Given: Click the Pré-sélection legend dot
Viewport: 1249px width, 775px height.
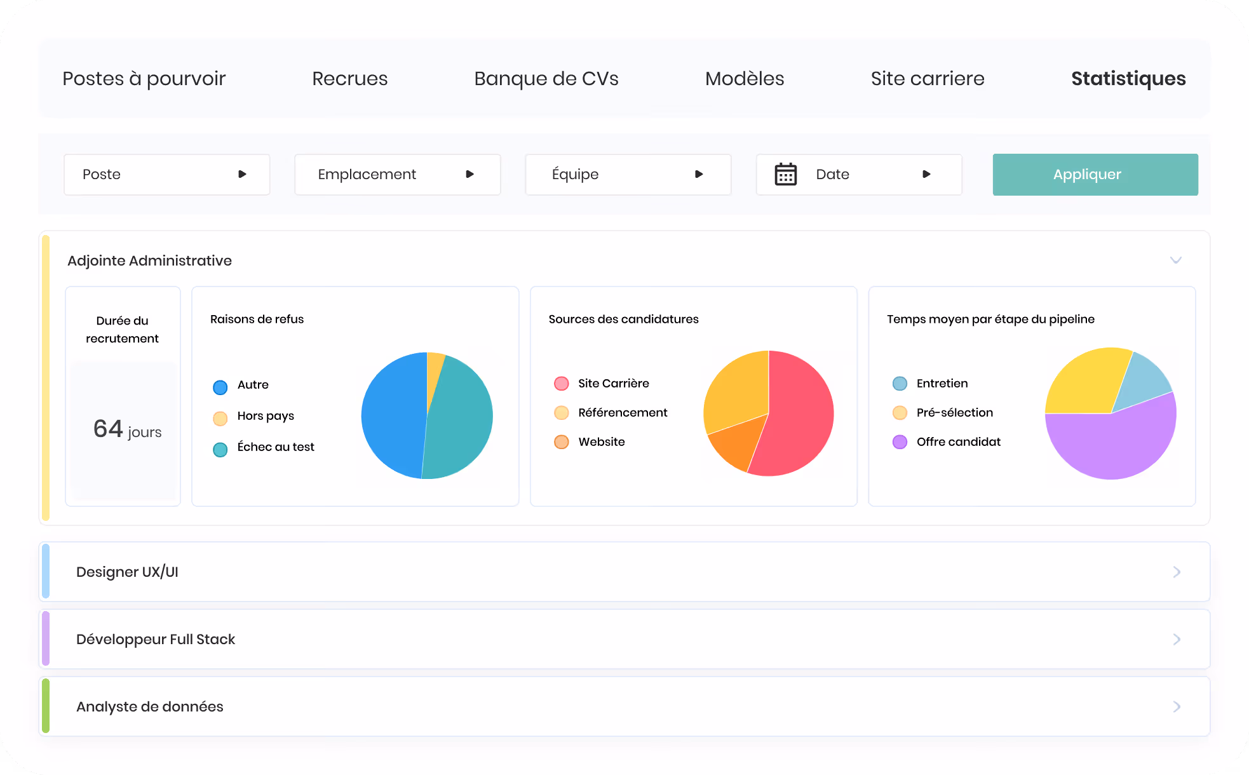Looking at the screenshot, I should coord(900,412).
